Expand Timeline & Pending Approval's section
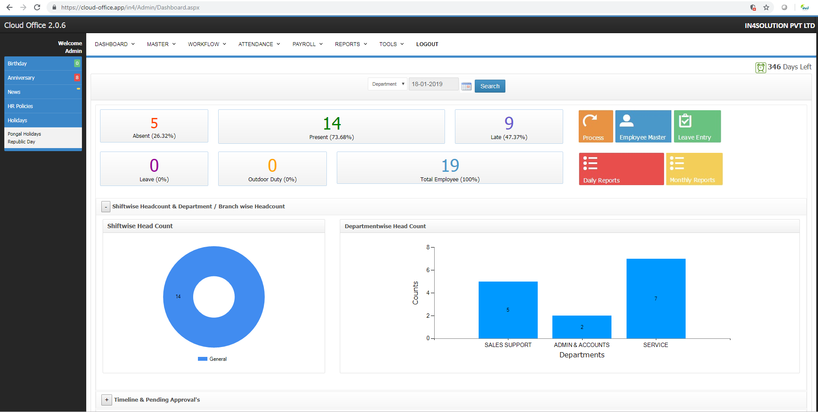This screenshot has height=412, width=818. coord(107,400)
